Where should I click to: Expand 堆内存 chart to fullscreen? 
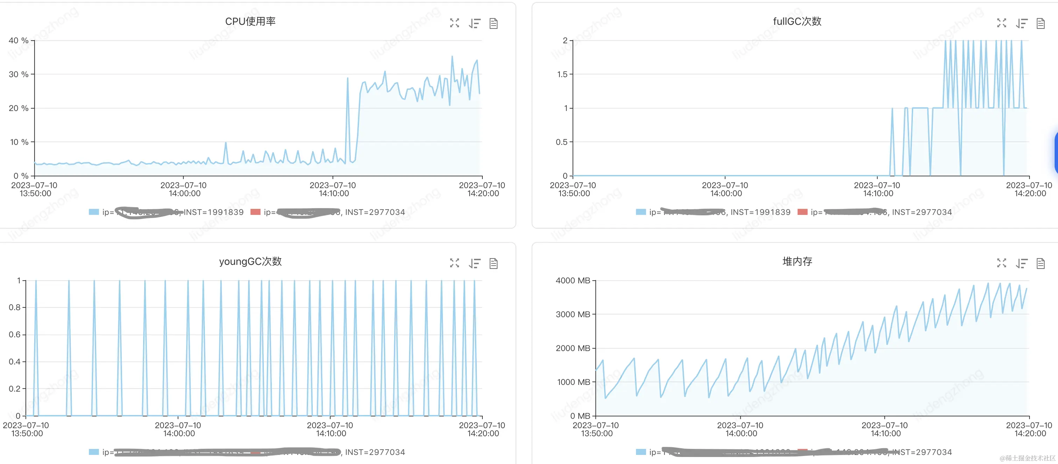(1001, 263)
